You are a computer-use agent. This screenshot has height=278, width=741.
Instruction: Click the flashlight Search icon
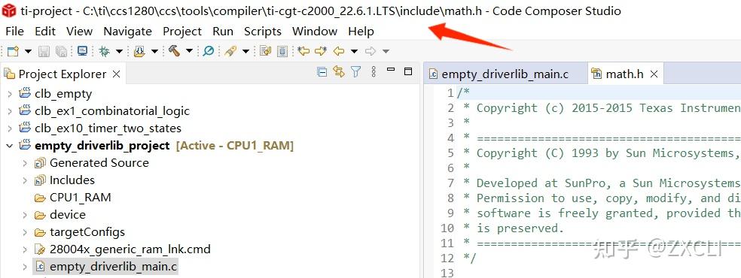pyautogui.click(x=230, y=51)
